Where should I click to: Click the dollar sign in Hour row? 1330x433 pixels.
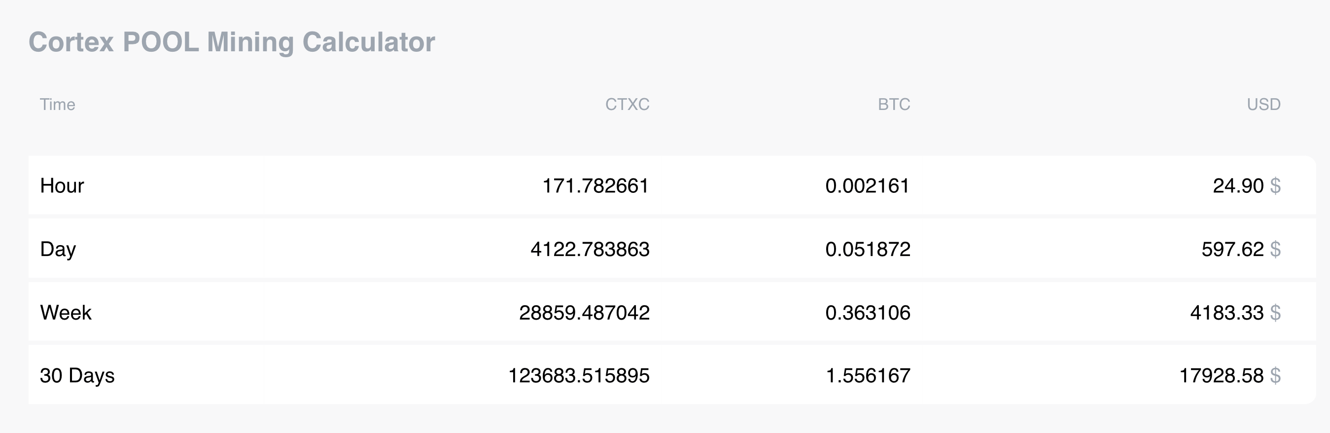click(1275, 185)
